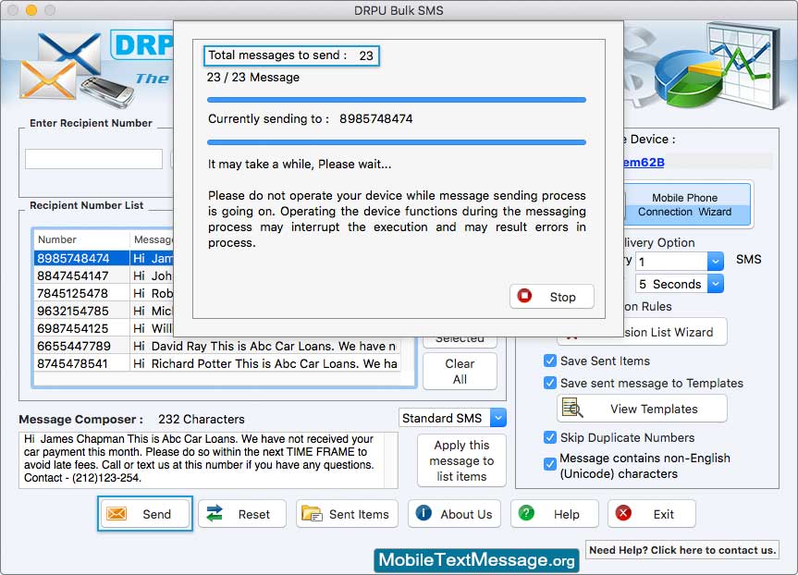
Task: Open About Us
Action: [454, 514]
